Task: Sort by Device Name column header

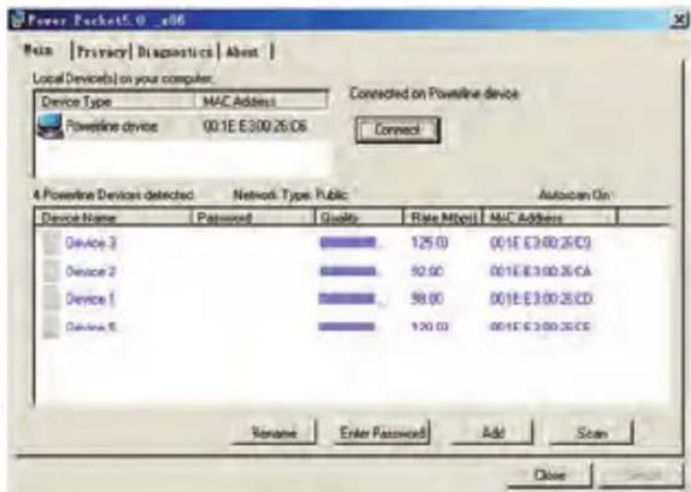Action: 113,218
